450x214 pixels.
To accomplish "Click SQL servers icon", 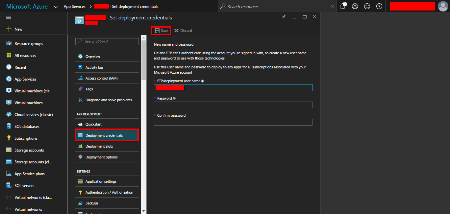I will [9, 185].
